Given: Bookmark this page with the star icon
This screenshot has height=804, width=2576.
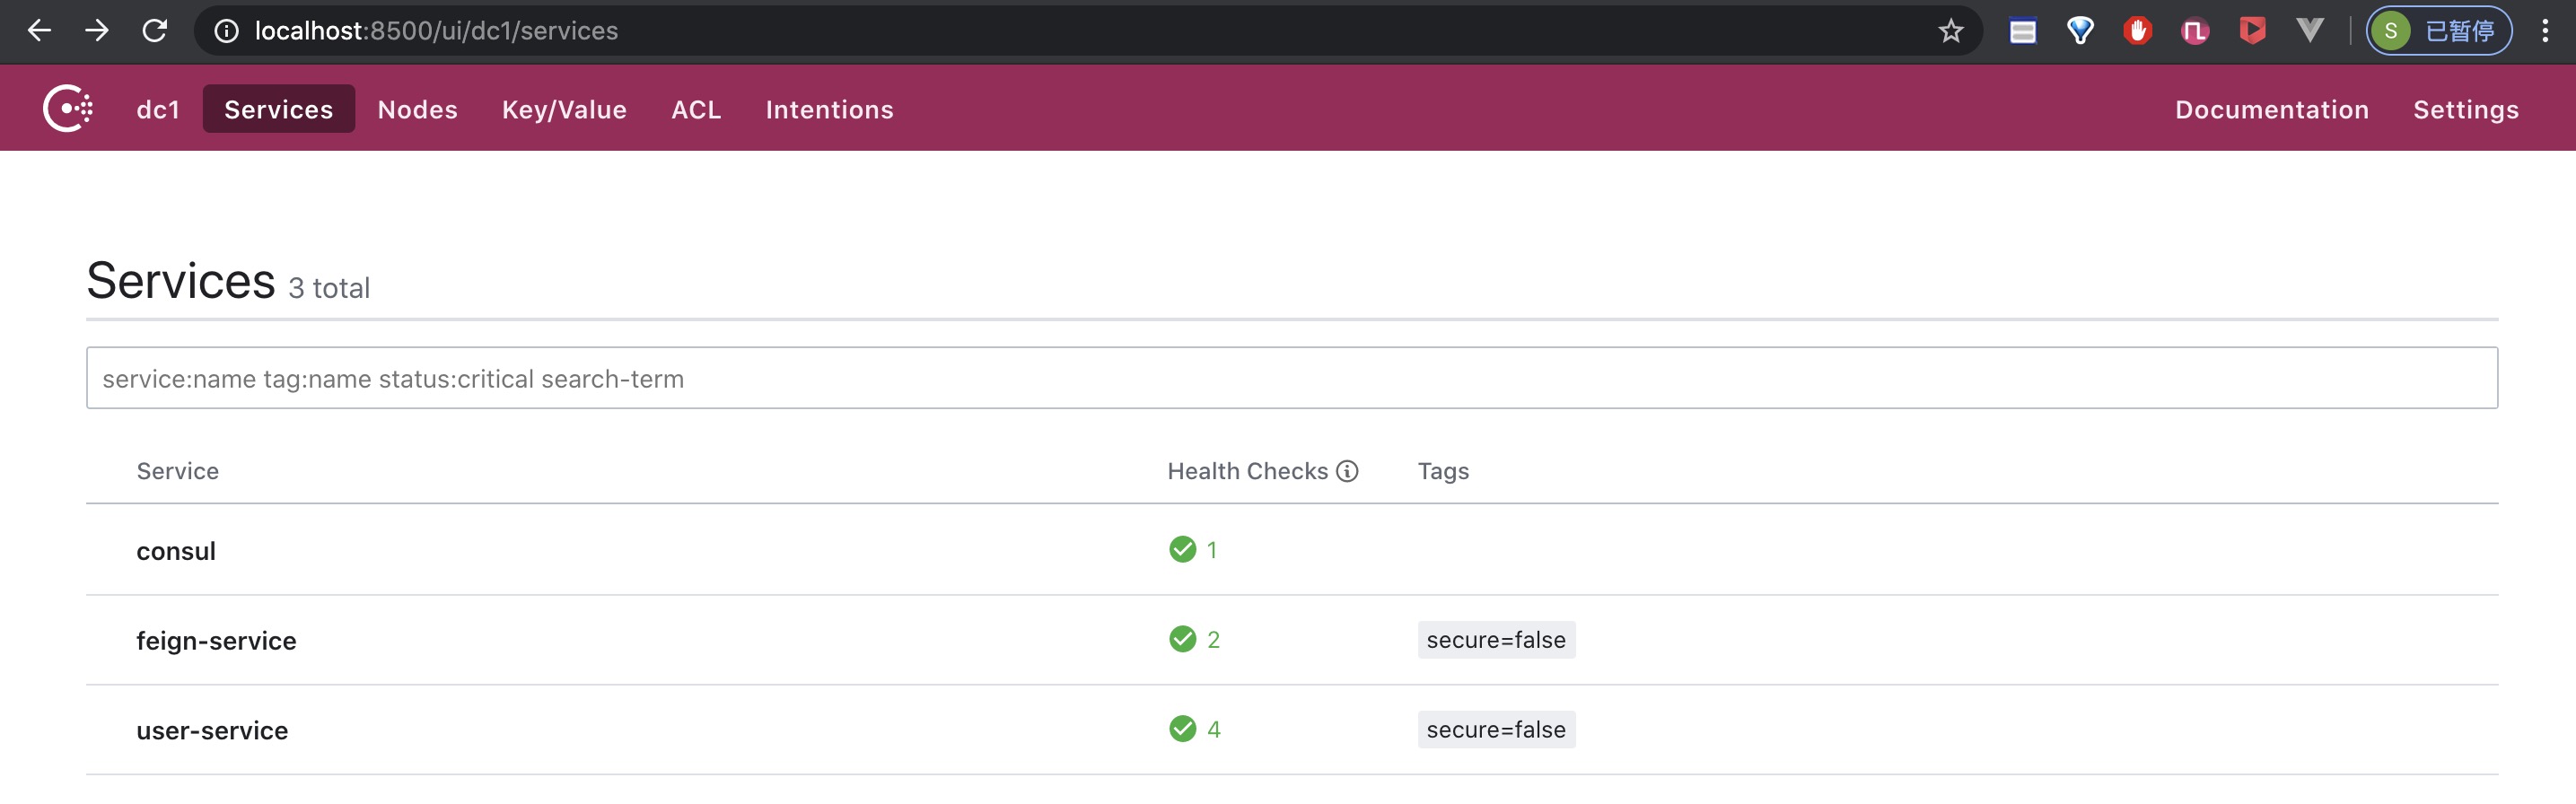Looking at the screenshot, I should pos(1950,31).
